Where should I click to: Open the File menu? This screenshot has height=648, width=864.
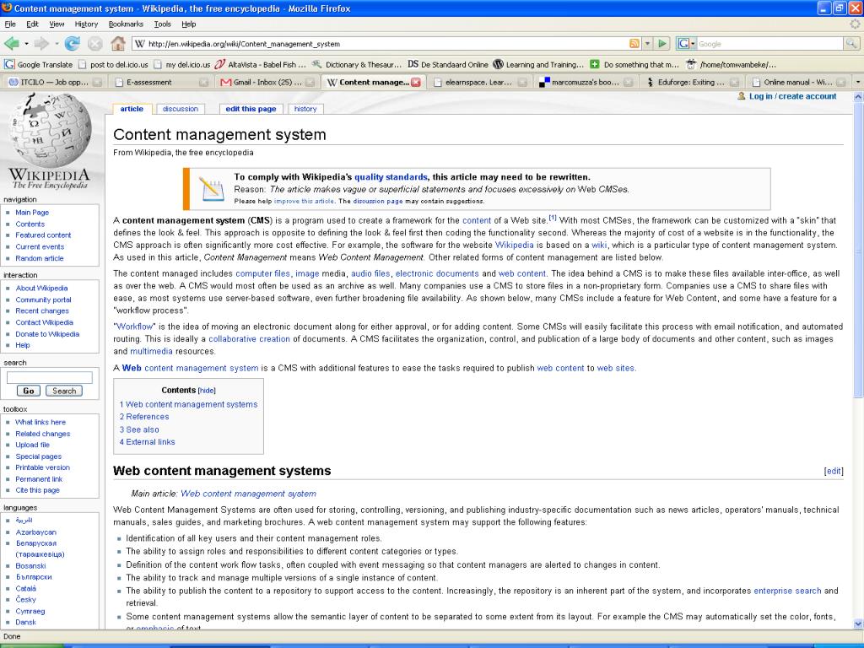10,24
